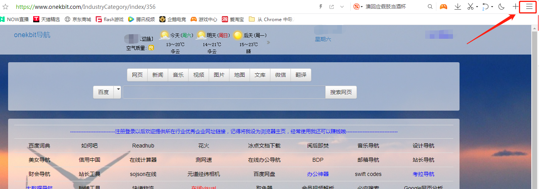
Task: Open the flash游戏 bookmark
Action: point(110,19)
